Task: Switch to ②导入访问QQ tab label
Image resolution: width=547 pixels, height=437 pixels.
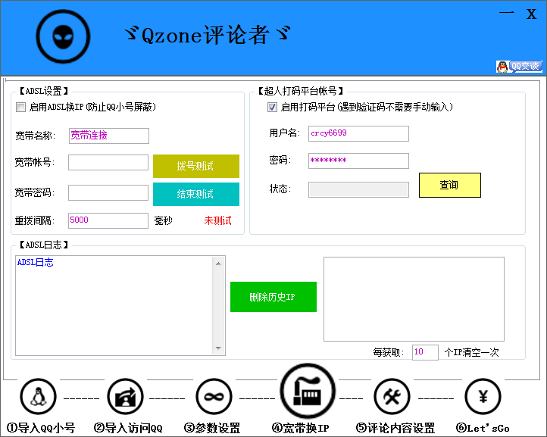Action: pos(128,428)
